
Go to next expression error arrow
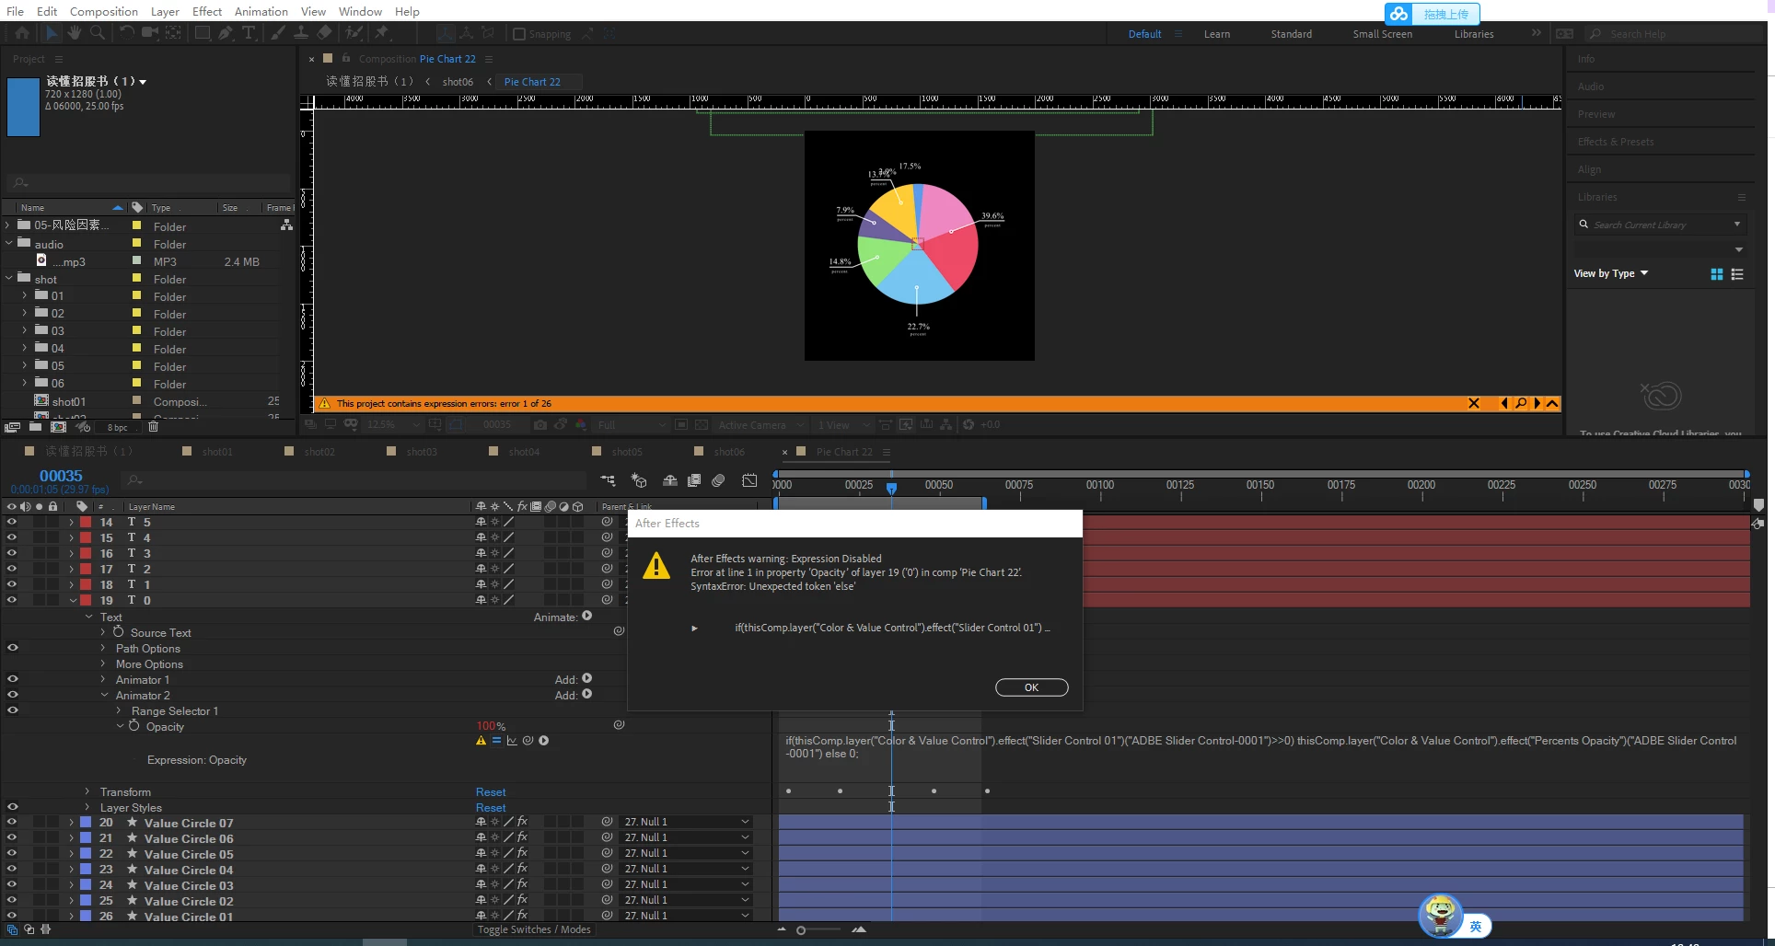(x=1537, y=403)
